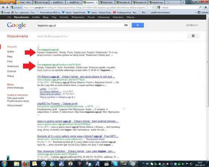Open the orange Firefox menu button
This screenshot has width=209, height=167.
(x=8, y=2)
